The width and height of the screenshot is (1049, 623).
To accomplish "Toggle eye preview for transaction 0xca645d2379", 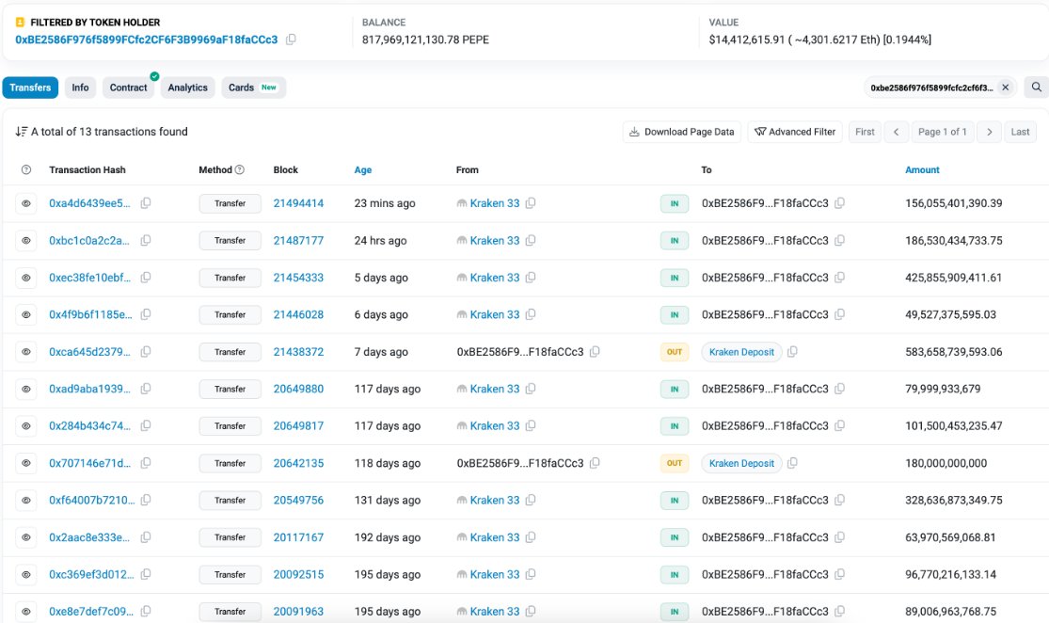I will 26,352.
